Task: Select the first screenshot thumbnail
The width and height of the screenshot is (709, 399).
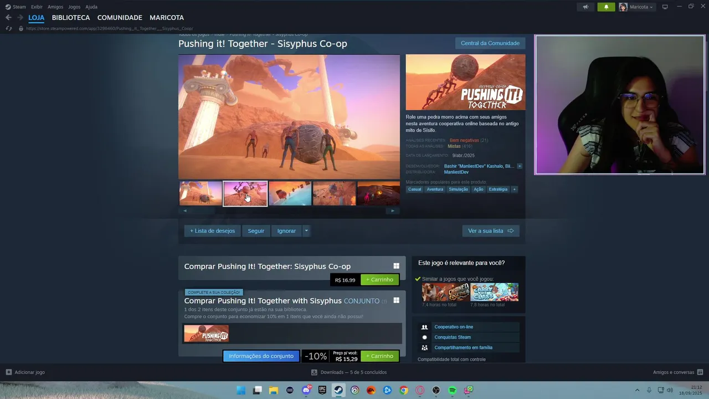Action: click(x=201, y=193)
